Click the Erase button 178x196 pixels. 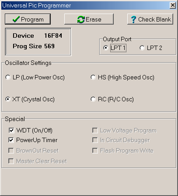[x=89, y=19]
